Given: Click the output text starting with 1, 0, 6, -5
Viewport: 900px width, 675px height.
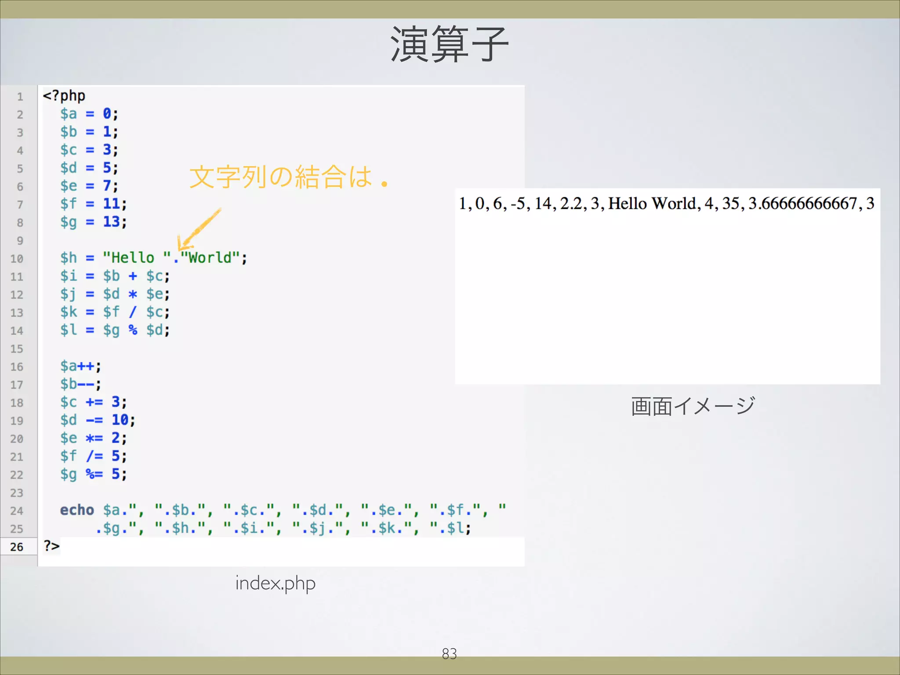Looking at the screenshot, I should tap(666, 203).
